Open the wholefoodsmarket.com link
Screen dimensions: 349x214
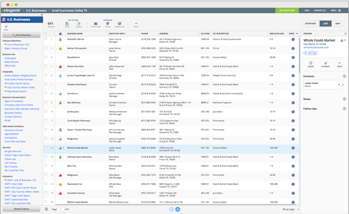coord(316,47)
